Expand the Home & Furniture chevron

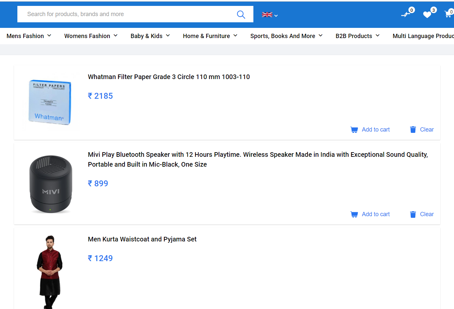click(235, 35)
